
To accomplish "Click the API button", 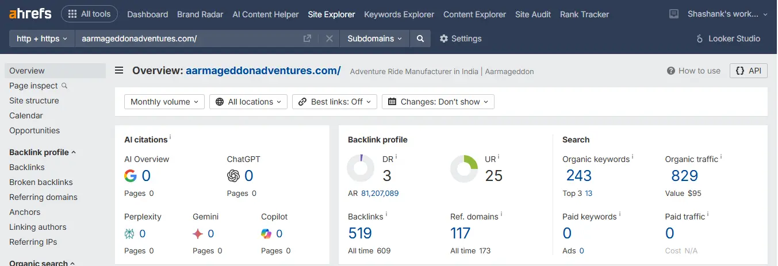I will coord(748,71).
